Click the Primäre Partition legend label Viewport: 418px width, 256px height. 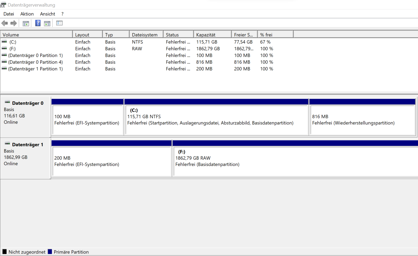[x=71, y=252]
